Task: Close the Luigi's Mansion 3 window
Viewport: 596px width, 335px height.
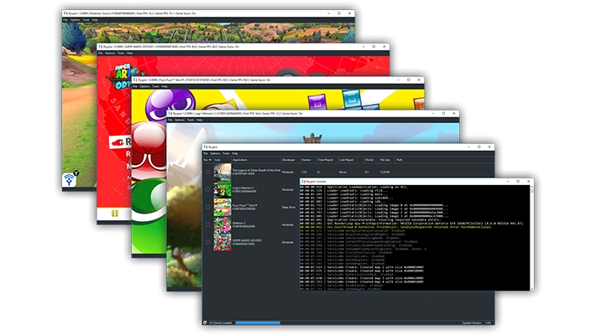Action: point(454,113)
